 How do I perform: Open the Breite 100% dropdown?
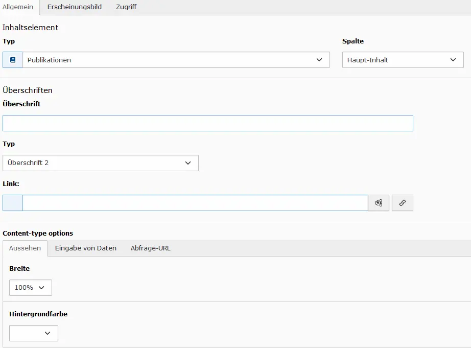click(31, 288)
